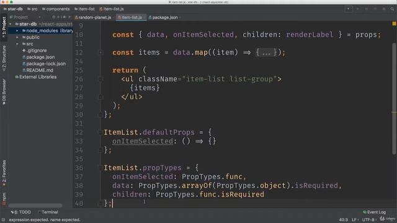Screen dimensions: 397x223
Task: Select the item-list.js editor tab
Action: pyautogui.click(x=131, y=17)
